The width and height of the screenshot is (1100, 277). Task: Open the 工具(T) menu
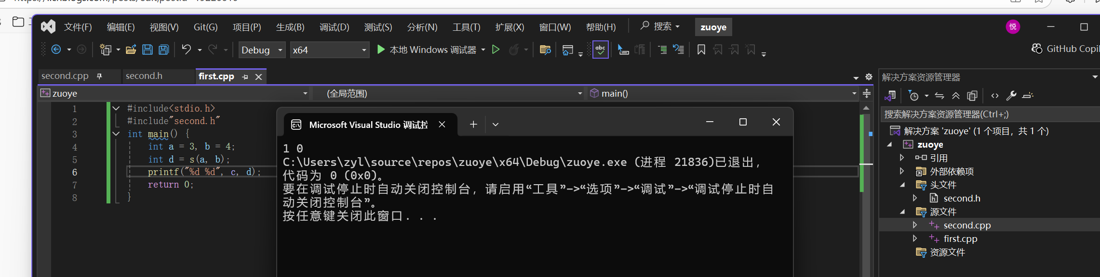467,27
